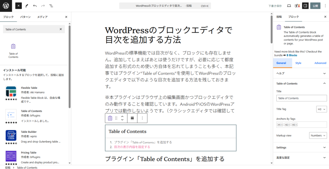The width and height of the screenshot is (329, 169).
Task: Open the Yoast SEO icon in top bar
Action: (297, 6)
